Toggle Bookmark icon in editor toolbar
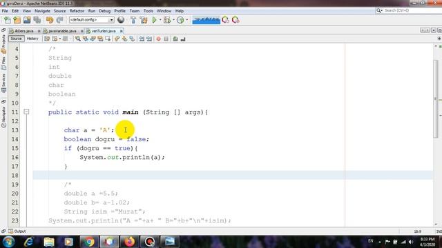Image resolution: width=442 pixels, height=248 pixels. 132,39
